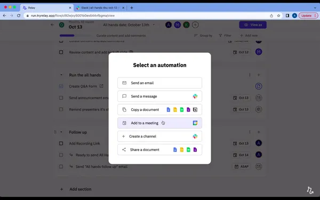The image size is (320, 200).
Task: Switch to the Relay browser tab
Action: 47,8
